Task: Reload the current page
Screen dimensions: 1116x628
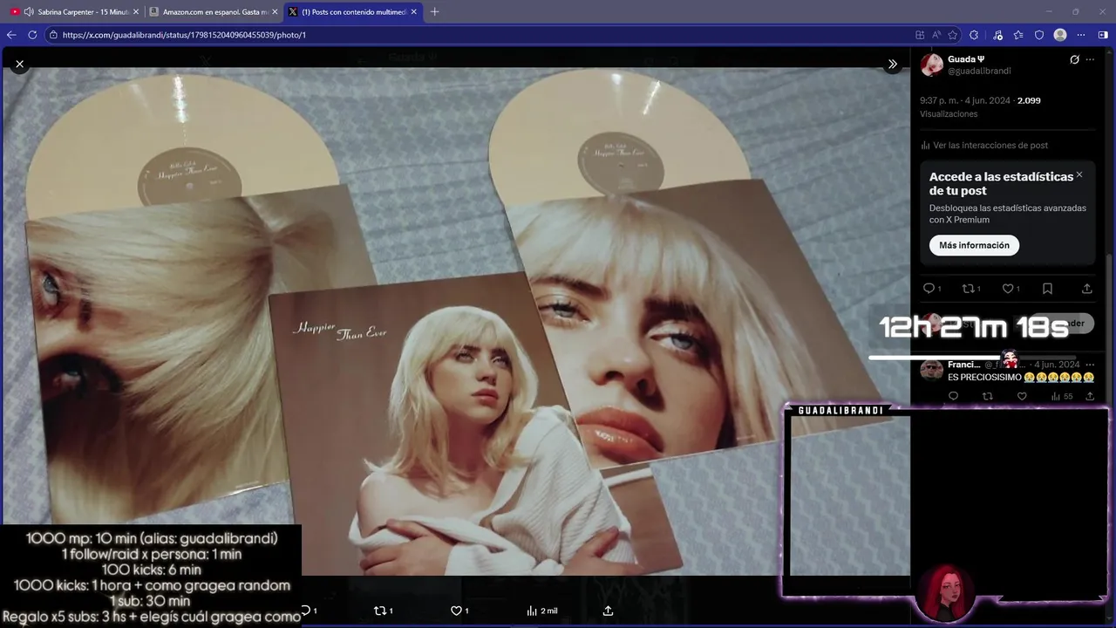Action: [x=32, y=35]
